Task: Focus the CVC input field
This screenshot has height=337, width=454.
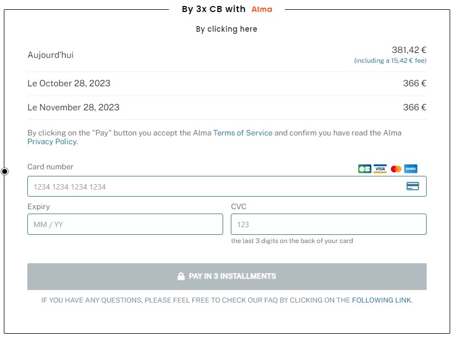Action: [x=329, y=224]
